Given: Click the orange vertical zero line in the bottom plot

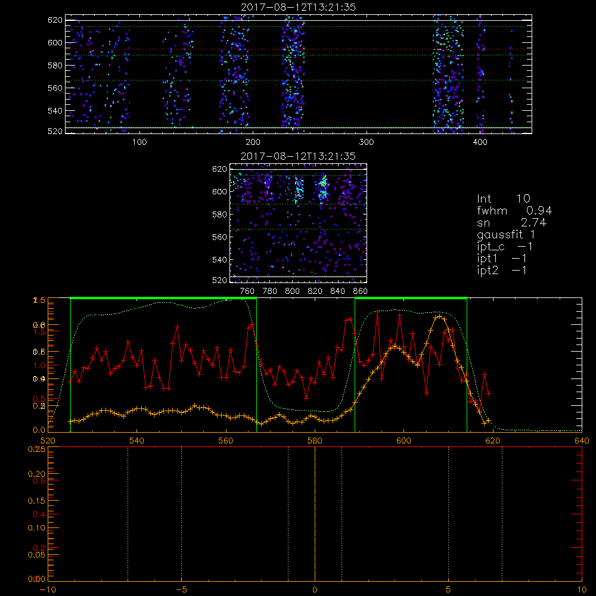Looking at the screenshot, I should point(315,513).
